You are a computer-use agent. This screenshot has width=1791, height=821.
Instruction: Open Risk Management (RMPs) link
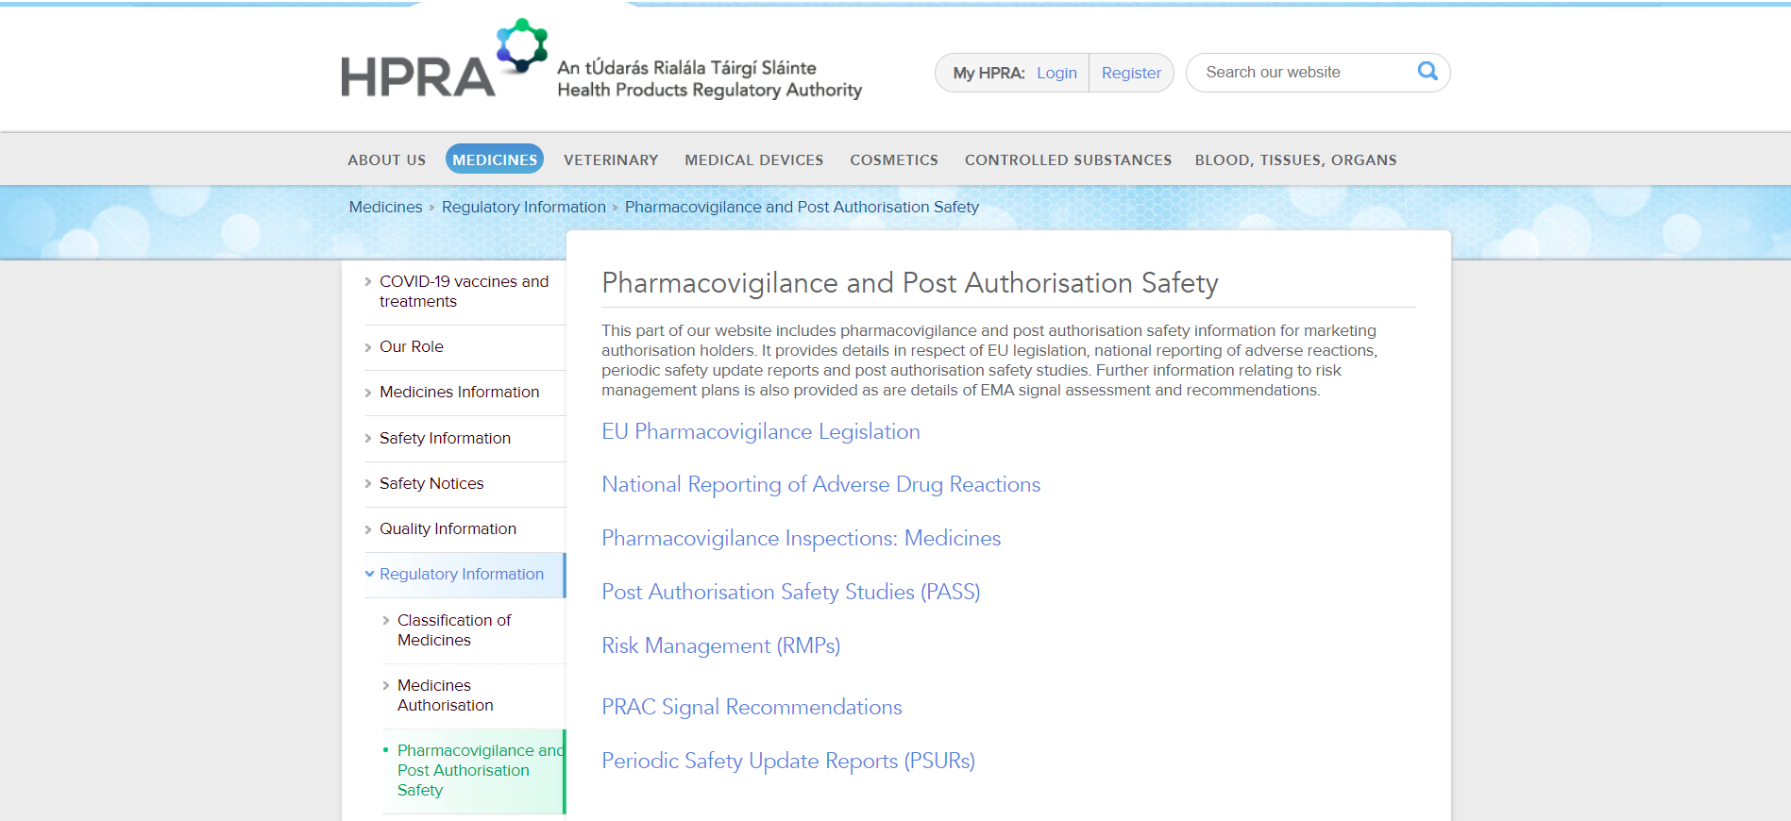pyautogui.click(x=720, y=645)
